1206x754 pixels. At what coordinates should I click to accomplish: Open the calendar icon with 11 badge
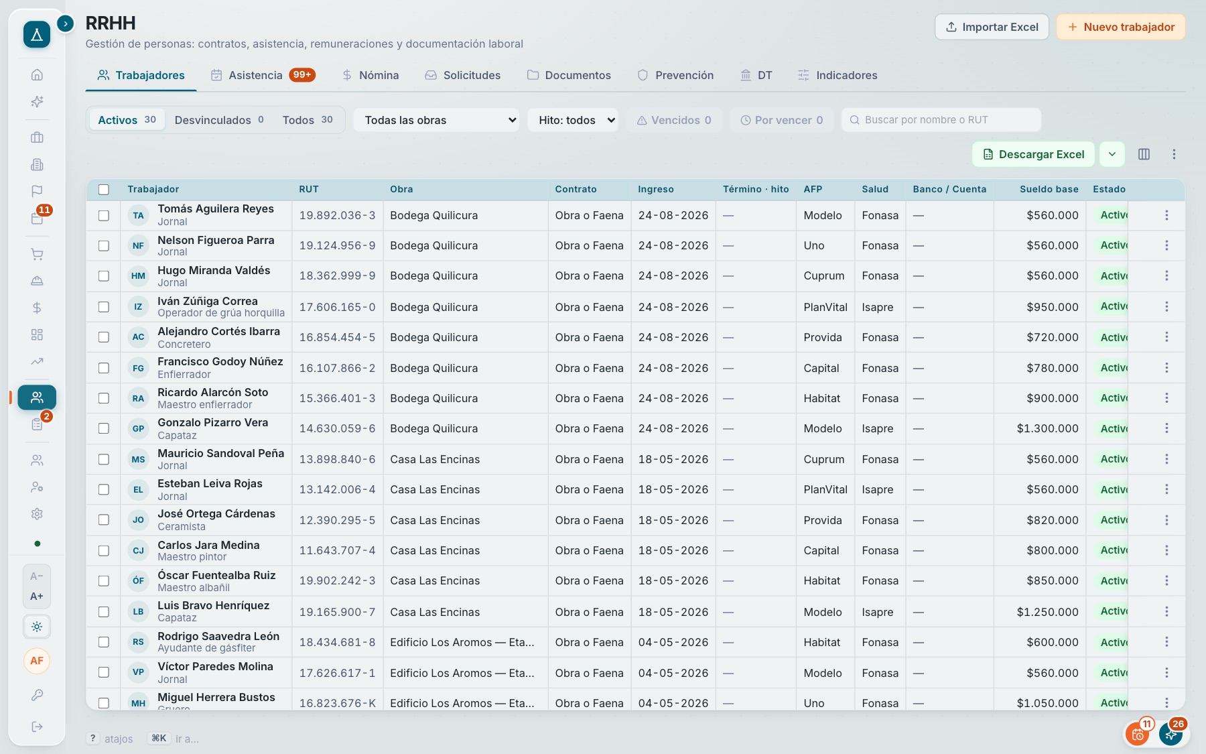pos(37,218)
